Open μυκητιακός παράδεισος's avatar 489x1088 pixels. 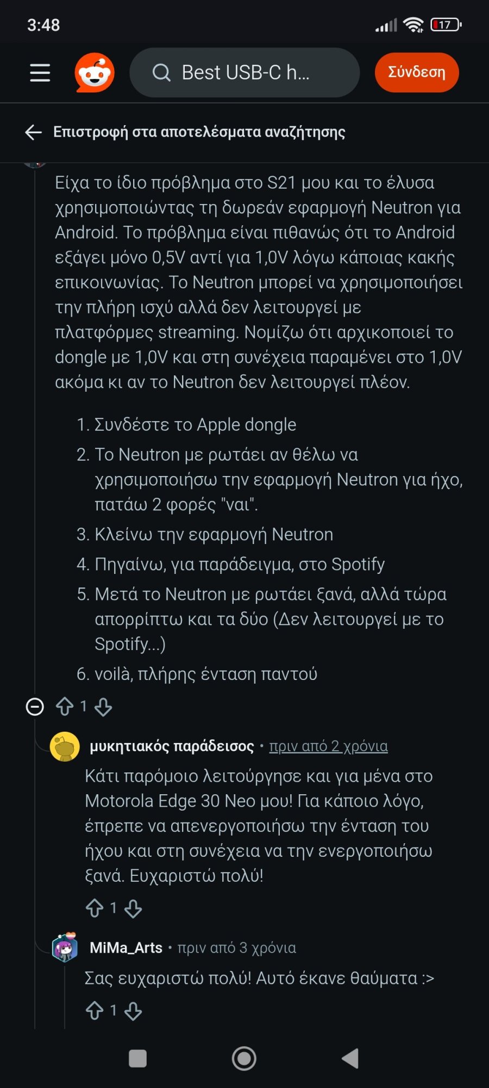(x=64, y=747)
